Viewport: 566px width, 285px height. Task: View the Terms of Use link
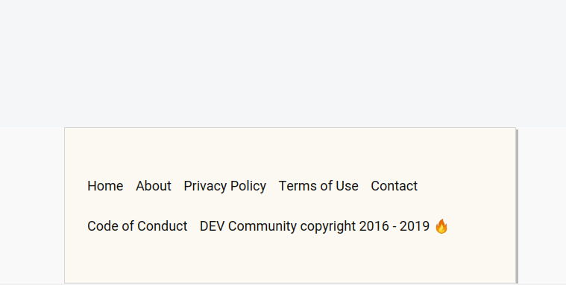tap(318, 186)
